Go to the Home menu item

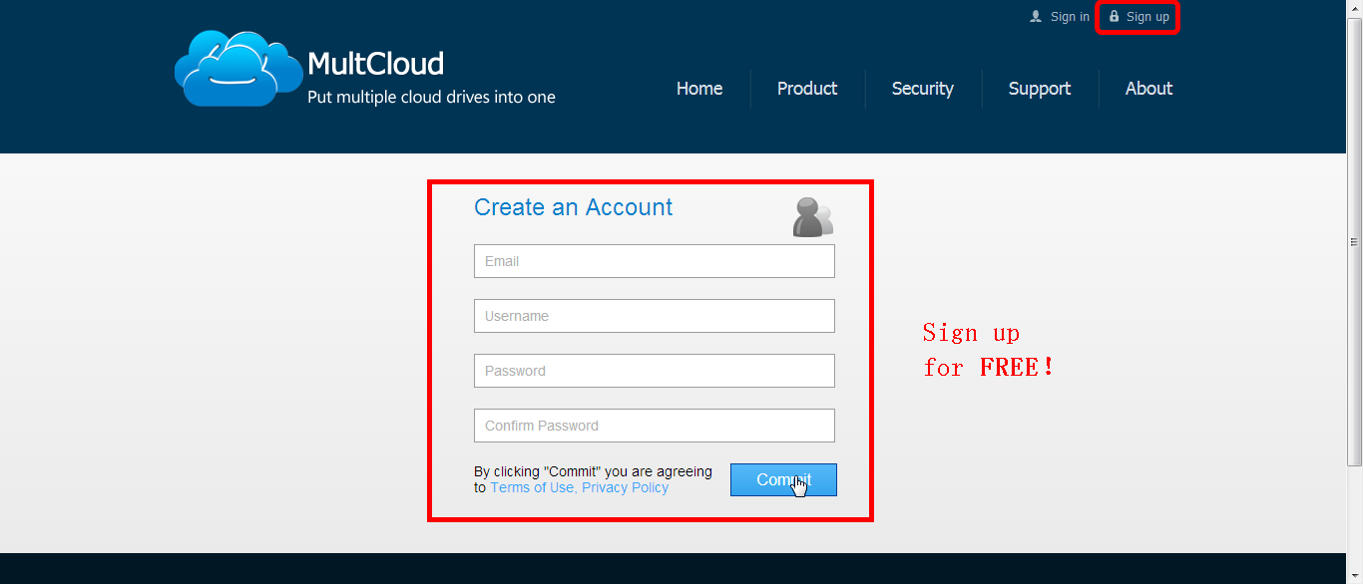tap(699, 89)
